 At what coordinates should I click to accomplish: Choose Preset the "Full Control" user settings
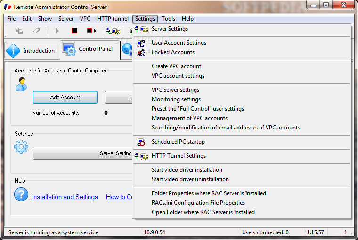242,109
